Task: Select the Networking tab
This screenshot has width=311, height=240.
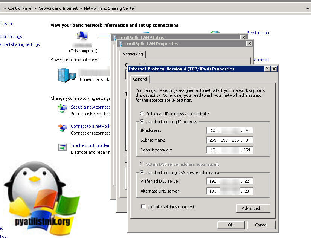Action: pyautogui.click(x=133, y=54)
